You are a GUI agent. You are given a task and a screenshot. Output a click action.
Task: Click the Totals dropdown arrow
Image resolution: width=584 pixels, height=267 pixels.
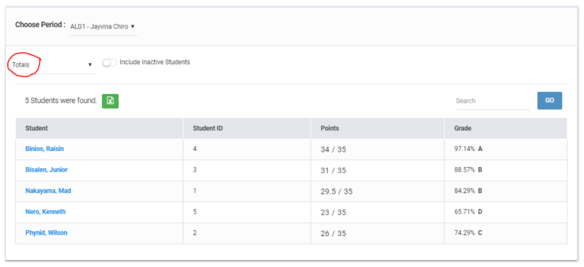(x=90, y=65)
